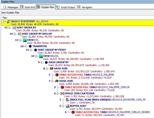The height and width of the screenshot is (118, 154).
Task: Open the Script Output tab
Action: 66,7
